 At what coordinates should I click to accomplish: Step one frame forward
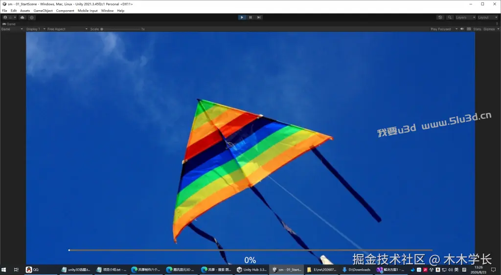(259, 17)
